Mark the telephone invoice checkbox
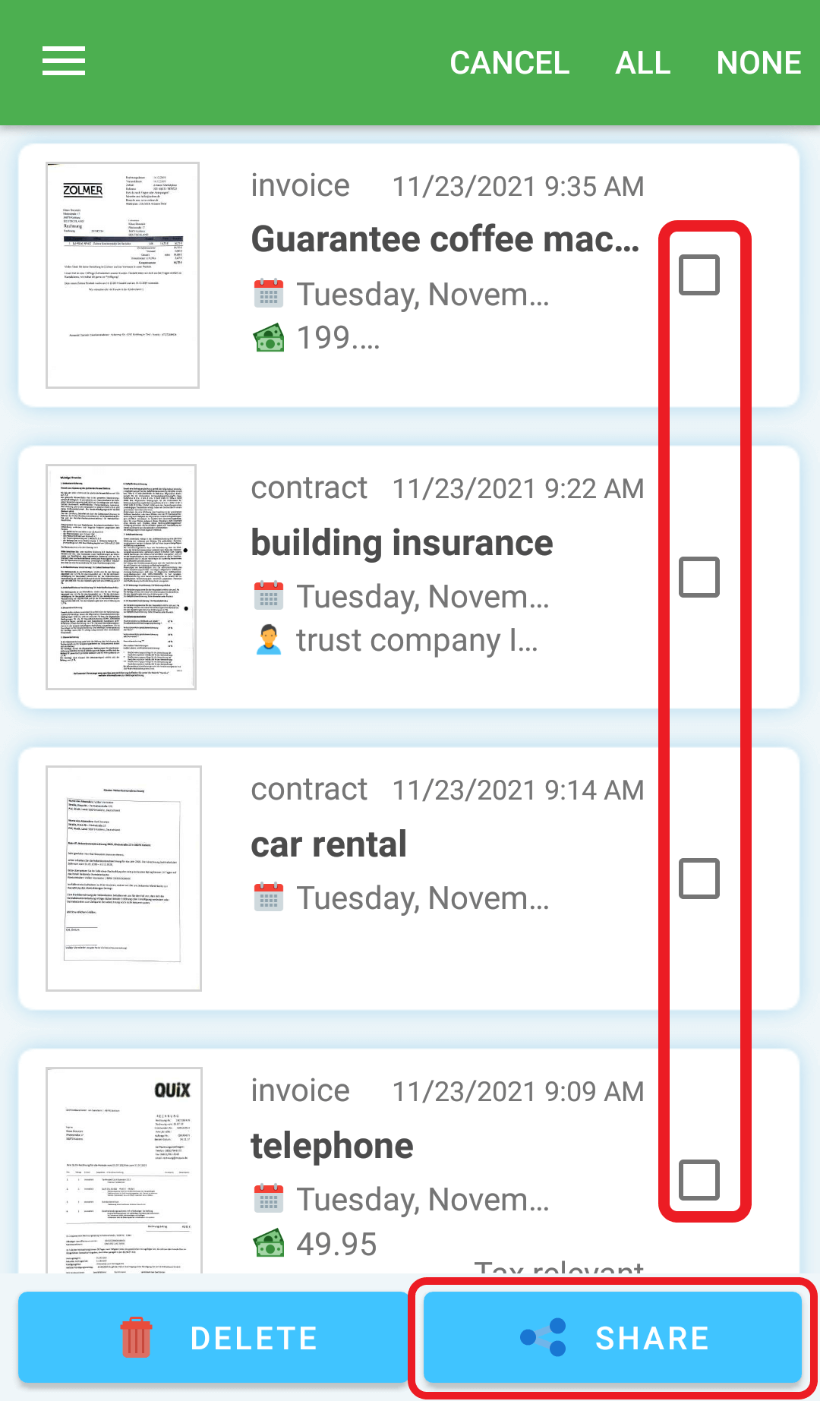This screenshot has width=820, height=1401. [x=699, y=1180]
